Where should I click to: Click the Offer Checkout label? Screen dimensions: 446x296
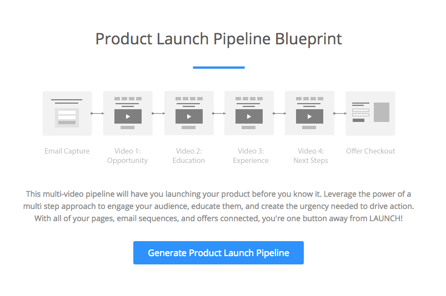pos(370,151)
